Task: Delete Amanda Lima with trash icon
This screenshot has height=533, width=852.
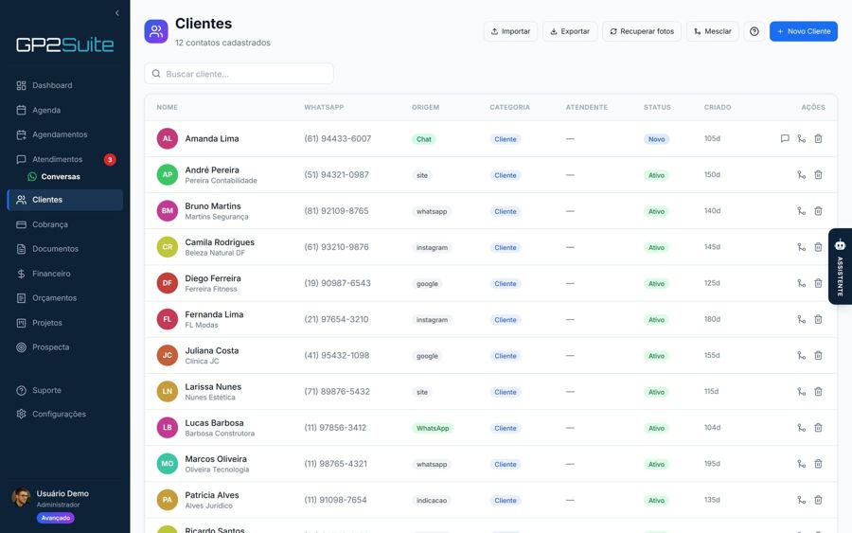Action: [818, 138]
